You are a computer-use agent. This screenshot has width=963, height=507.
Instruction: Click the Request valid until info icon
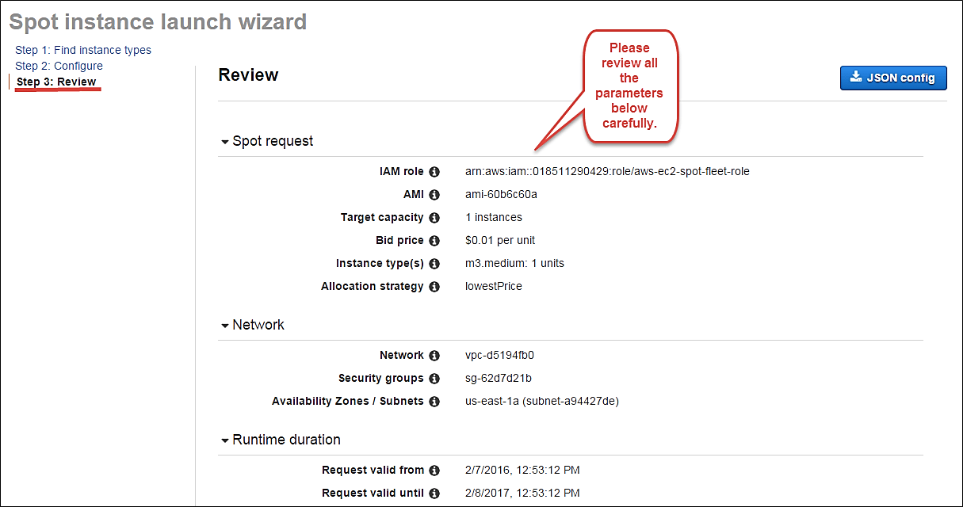click(434, 493)
